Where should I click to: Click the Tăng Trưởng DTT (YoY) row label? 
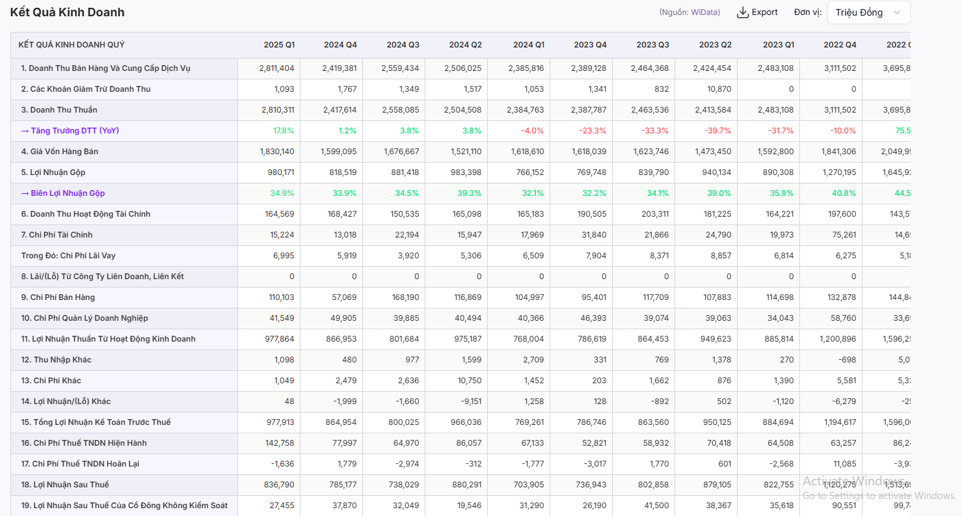(70, 131)
